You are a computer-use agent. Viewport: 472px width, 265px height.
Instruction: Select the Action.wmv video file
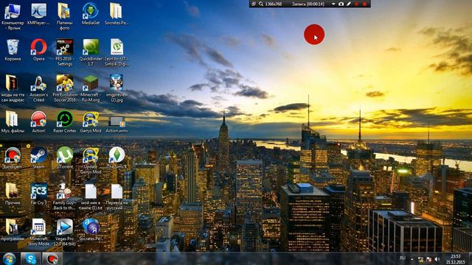[117, 121]
